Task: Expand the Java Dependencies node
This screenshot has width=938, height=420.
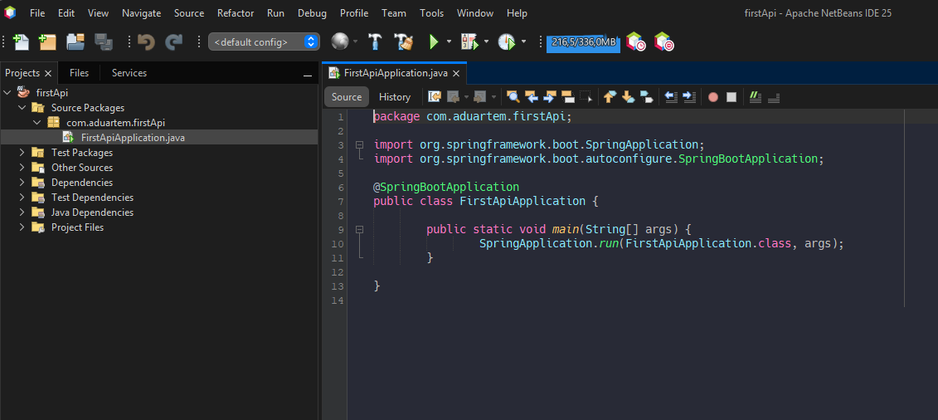Action: pyautogui.click(x=22, y=212)
